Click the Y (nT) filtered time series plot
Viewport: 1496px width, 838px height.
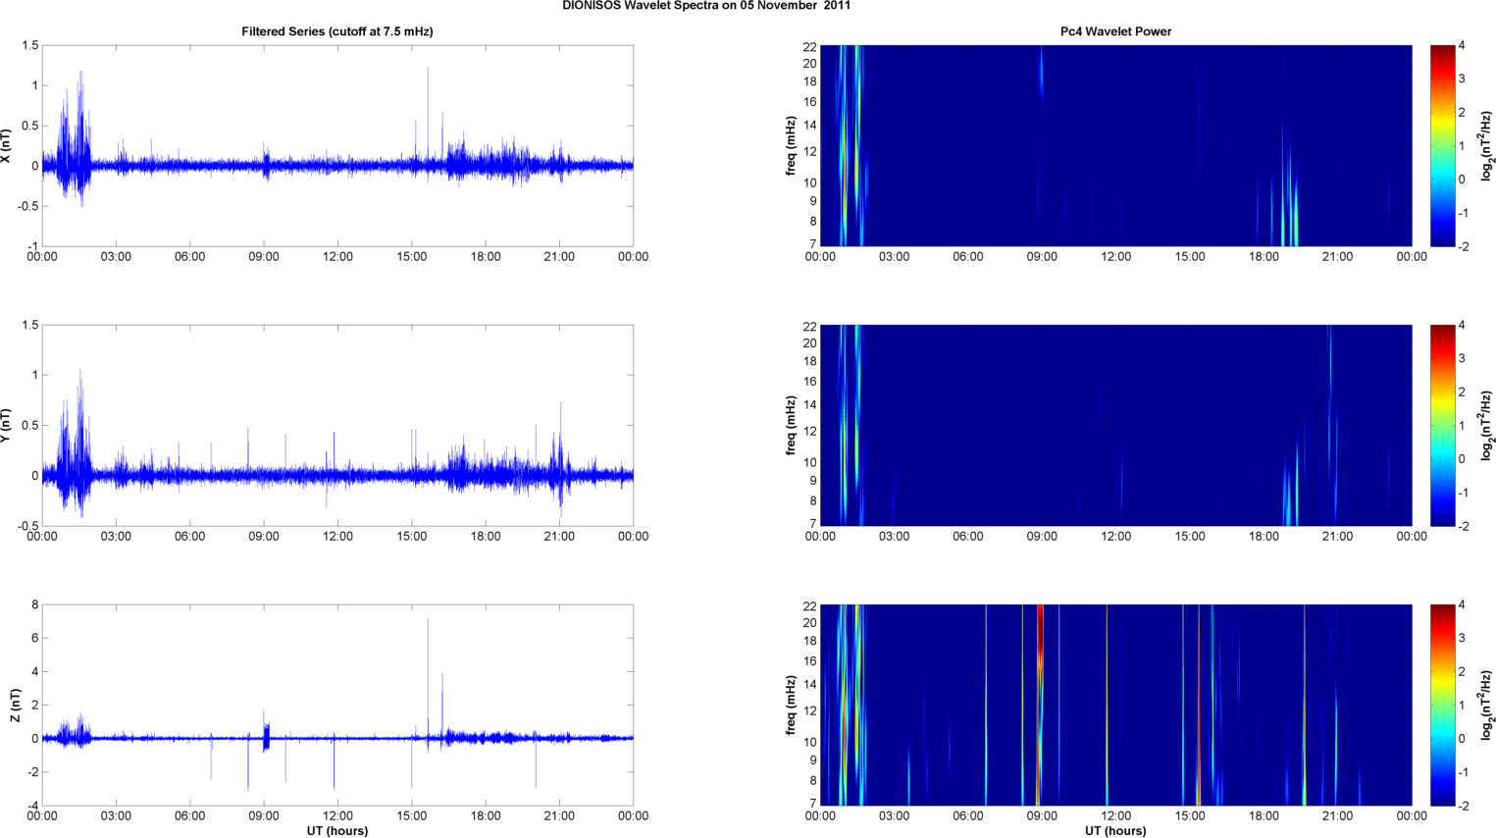[x=337, y=425]
